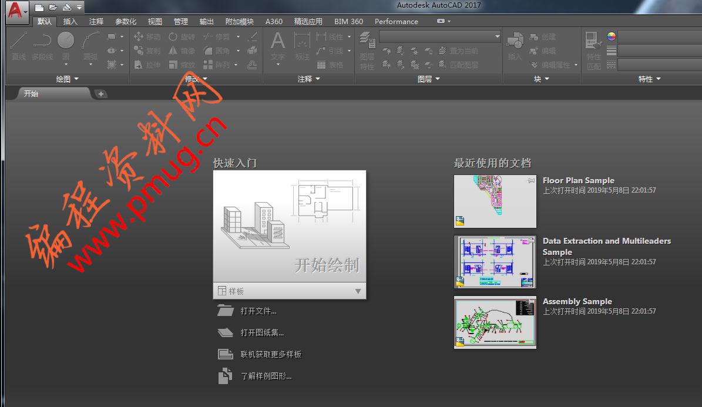Click the Mirror (镜像) tool
The width and height of the screenshot is (702, 407).
[x=182, y=51]
